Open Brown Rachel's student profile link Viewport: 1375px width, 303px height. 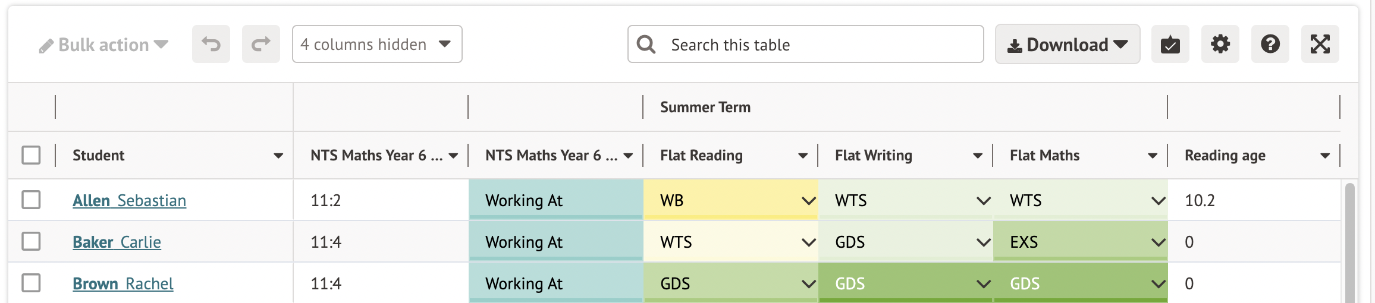point(123,284)
